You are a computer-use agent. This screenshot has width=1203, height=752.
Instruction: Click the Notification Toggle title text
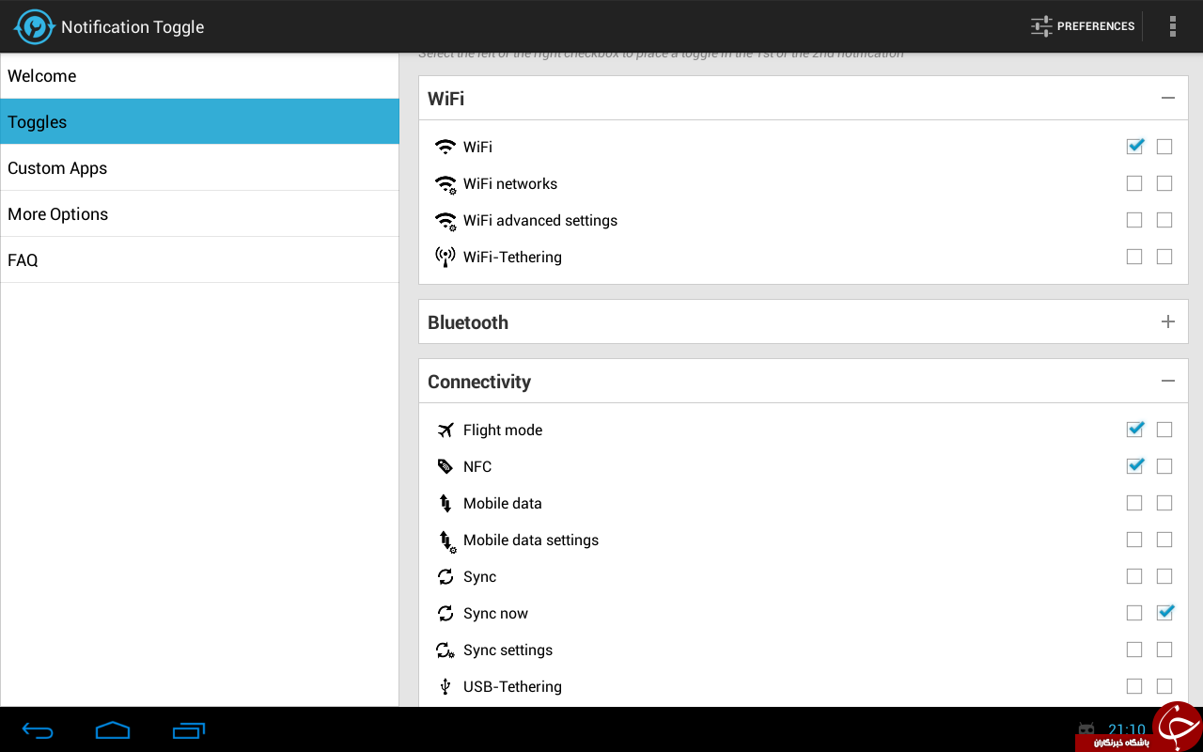click(x=133, y=27)
